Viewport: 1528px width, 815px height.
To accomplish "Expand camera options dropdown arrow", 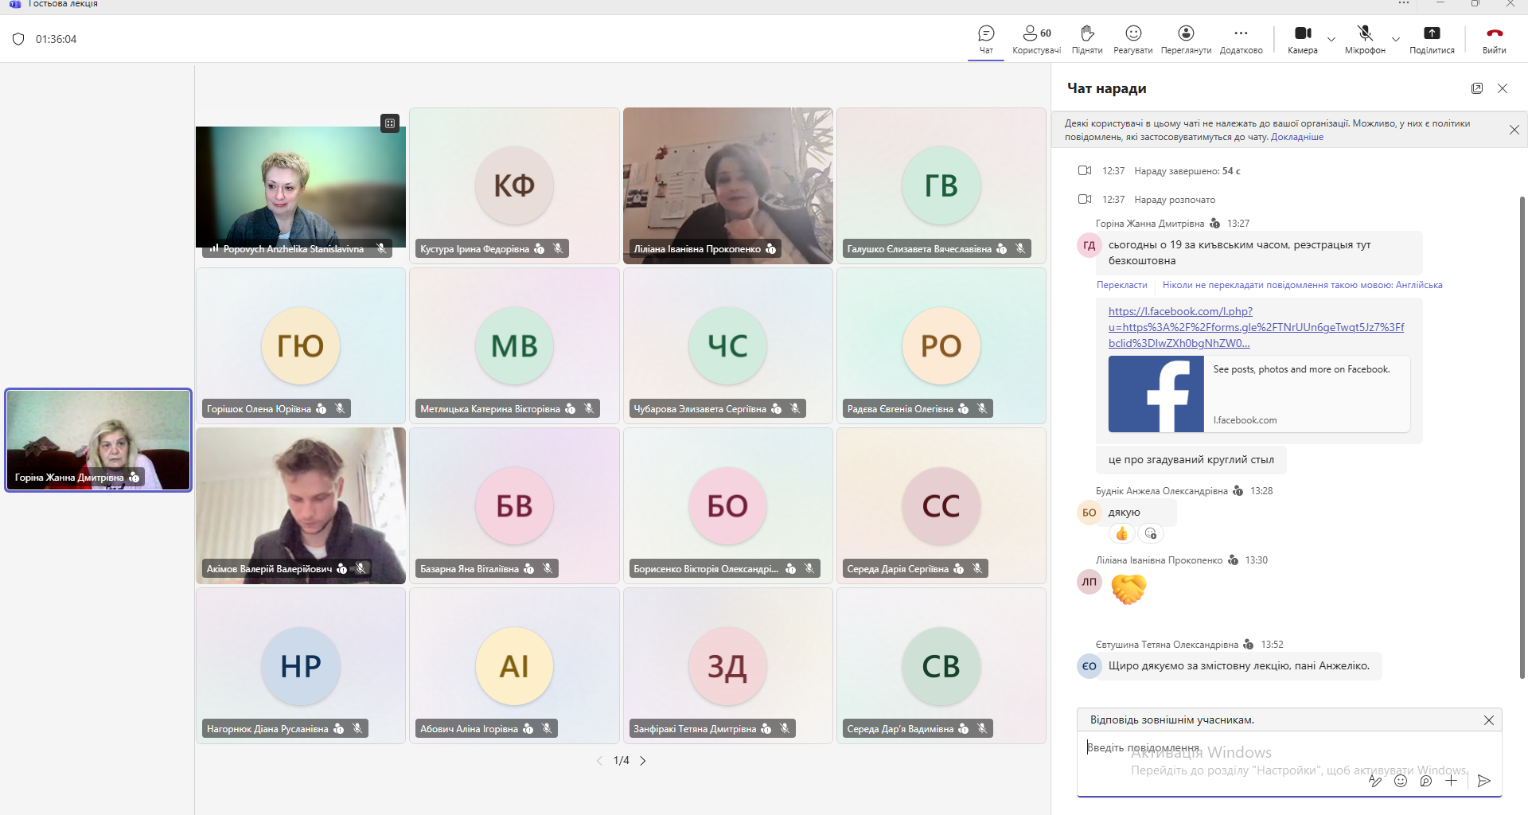I will [x=1331, y=39].
